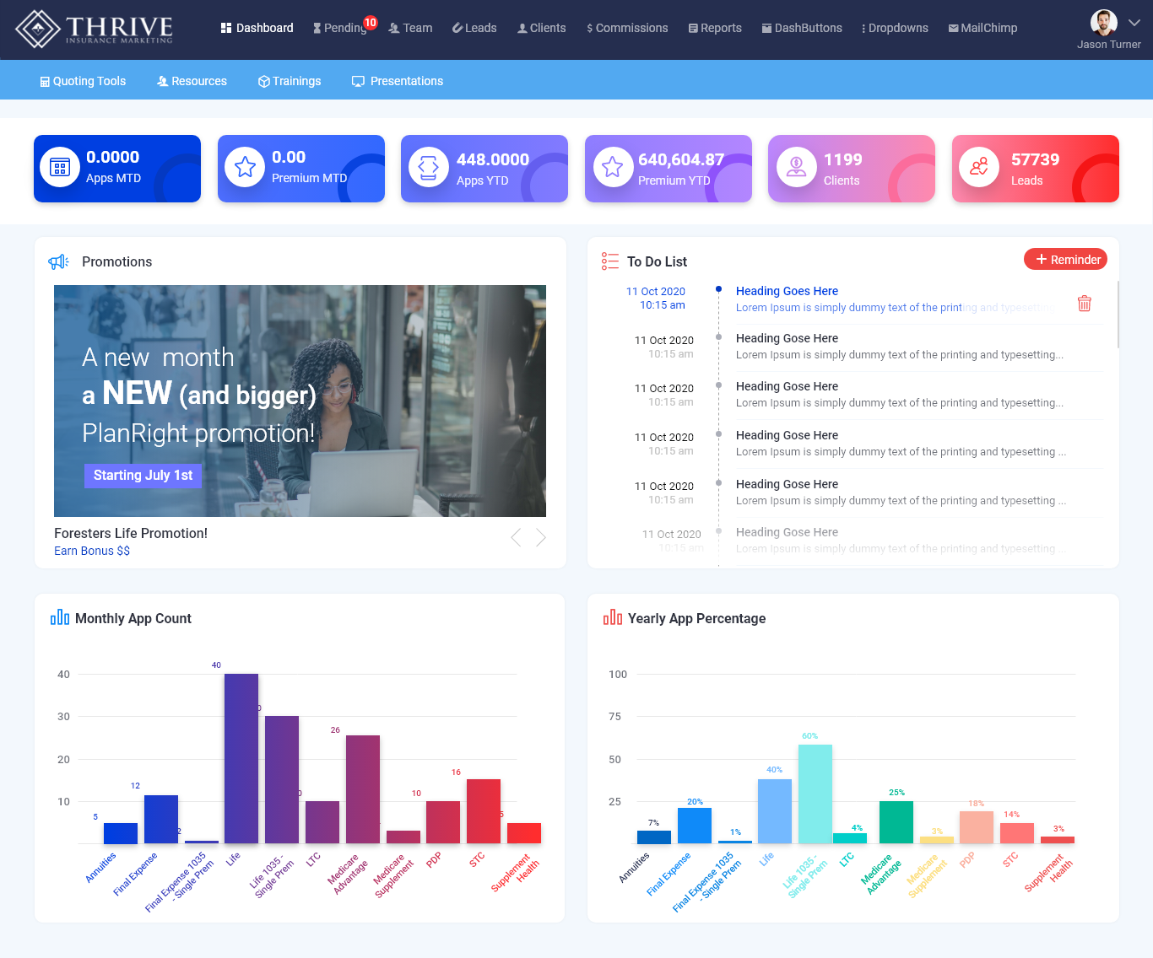The width and height of the screenshot is (1153, 958).
Task: Select the Medicare Advantage bar in Monthly chart
Action: pyautogui.click(x=363, y=789)
